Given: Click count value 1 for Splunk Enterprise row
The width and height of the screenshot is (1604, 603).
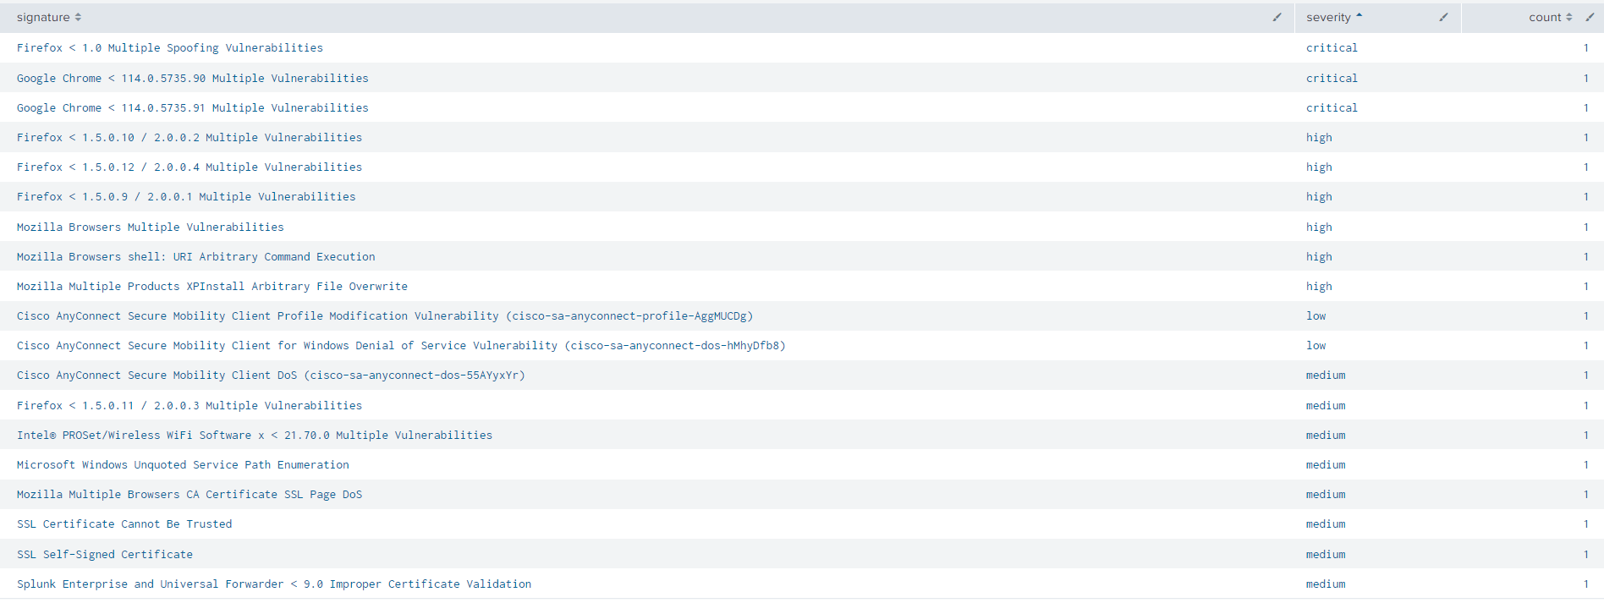Looking at the screenshot, I should 1586,584.
